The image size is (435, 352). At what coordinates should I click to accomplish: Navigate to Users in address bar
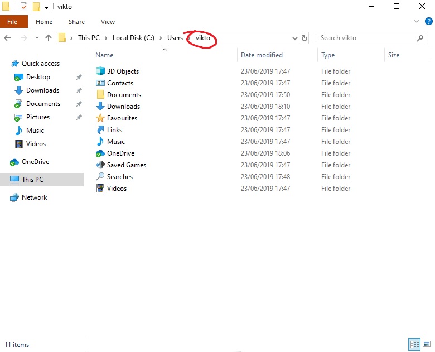pos(175,38)
